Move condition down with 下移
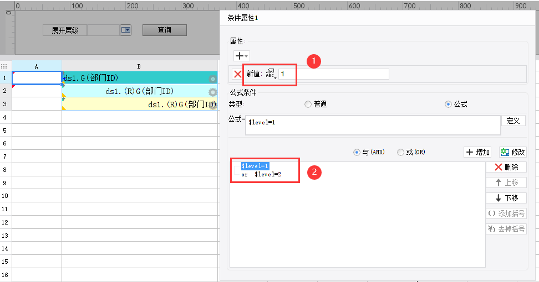Image resolution: width=539 pixels, height=282 pixels. [506, 198]
